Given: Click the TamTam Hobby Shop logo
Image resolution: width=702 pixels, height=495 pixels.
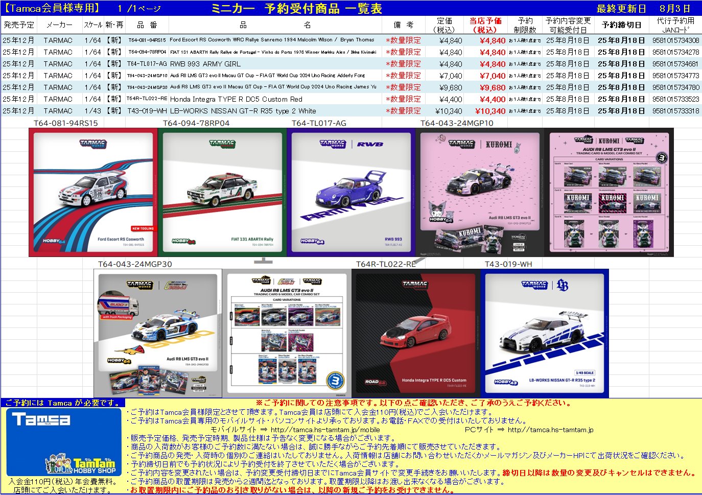Looking at the screenshot, I should point(81,464).
